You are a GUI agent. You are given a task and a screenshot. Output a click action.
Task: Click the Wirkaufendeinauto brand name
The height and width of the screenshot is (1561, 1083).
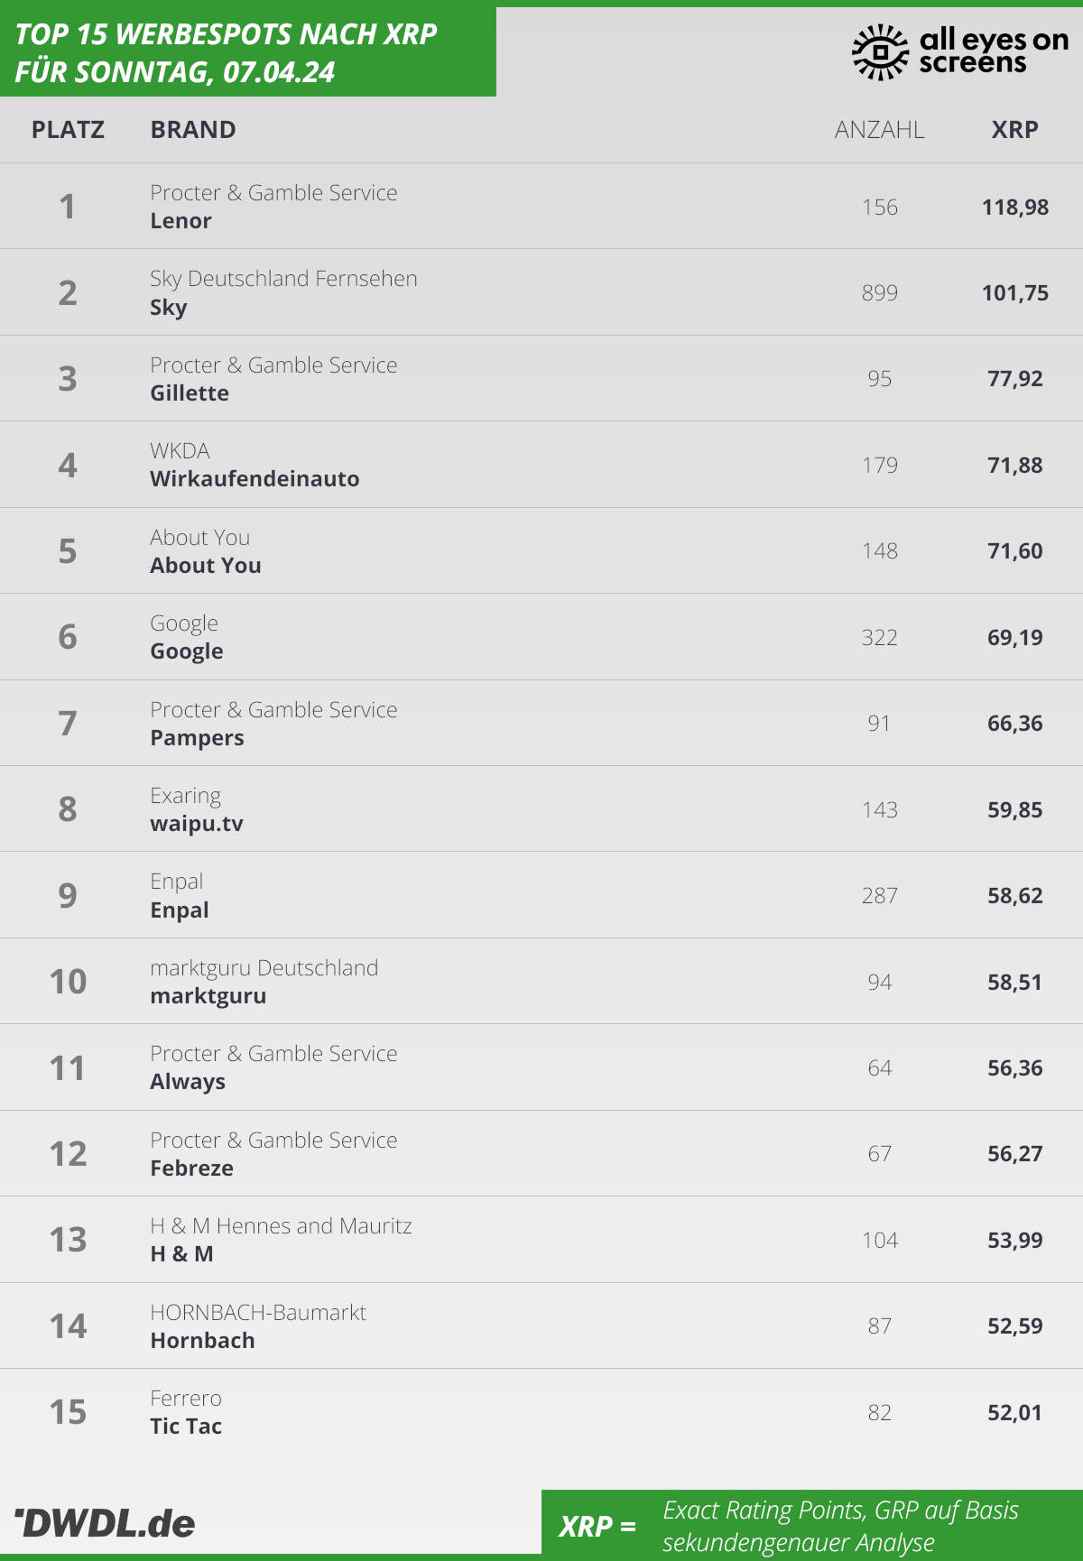pyautogui.click(x=255, y=478)
